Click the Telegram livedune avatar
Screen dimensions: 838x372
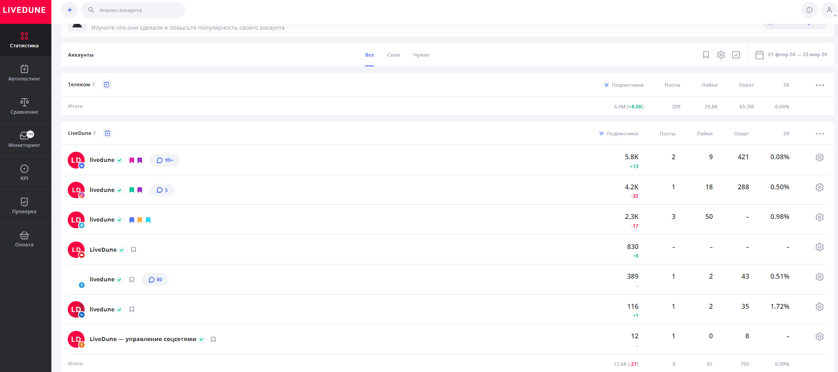[76, 220]
